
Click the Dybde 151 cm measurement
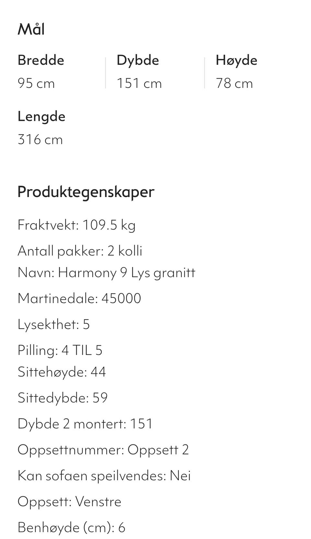pos(139,83)
